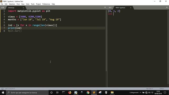Image resolution: width=169 pixels, height=95 pixels.
Task: Click the REPL >>> prompt input
Action: pyautogui.click(x=113, y=14)
